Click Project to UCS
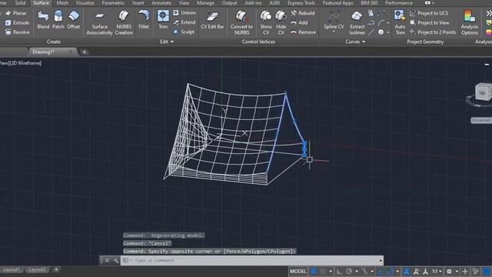Viewport: 492px width, 277px height. coord(429,13)
